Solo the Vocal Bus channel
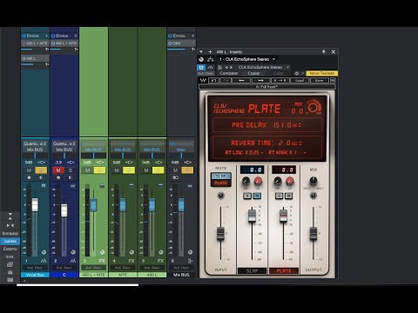 41,170
